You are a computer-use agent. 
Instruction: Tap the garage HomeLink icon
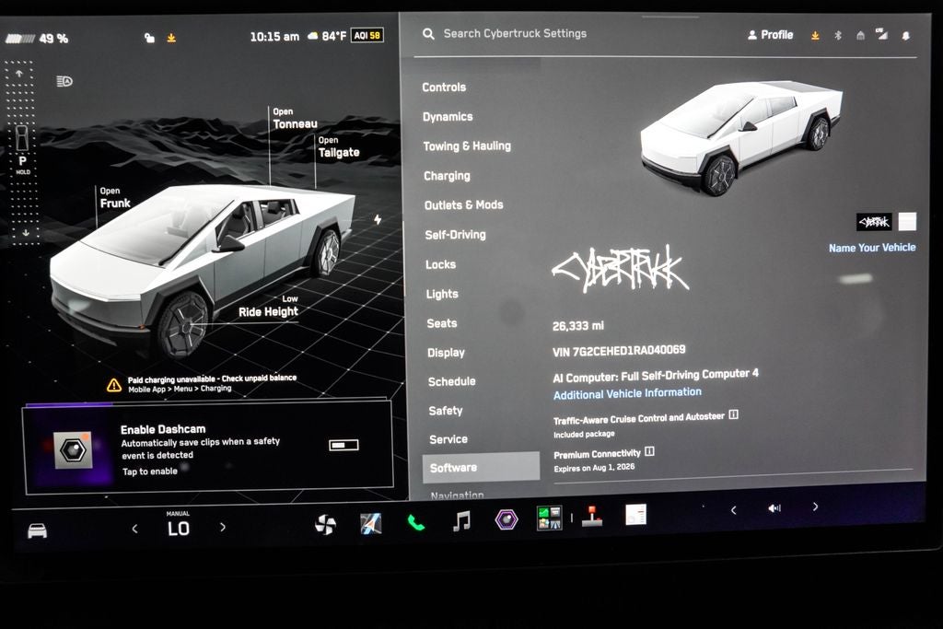pyautogui.click(x=861, y=36)
